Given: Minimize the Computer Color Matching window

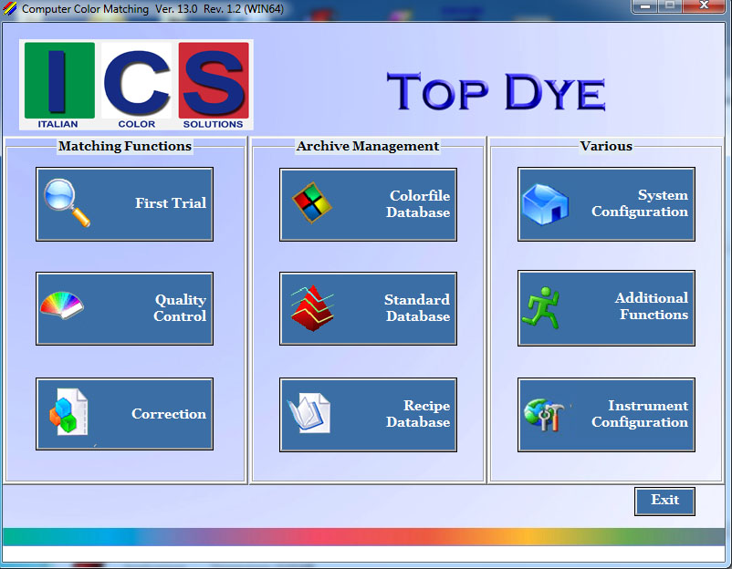Looking at the screenshot, I should [645, 6].
